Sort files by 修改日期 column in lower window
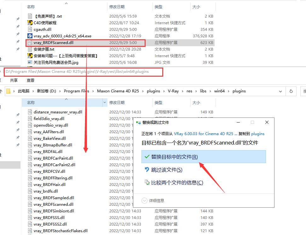306x235 pixels. [117, 103]
